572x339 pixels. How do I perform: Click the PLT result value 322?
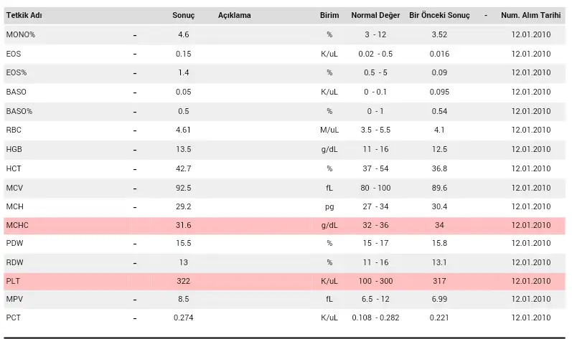[183, 280]
